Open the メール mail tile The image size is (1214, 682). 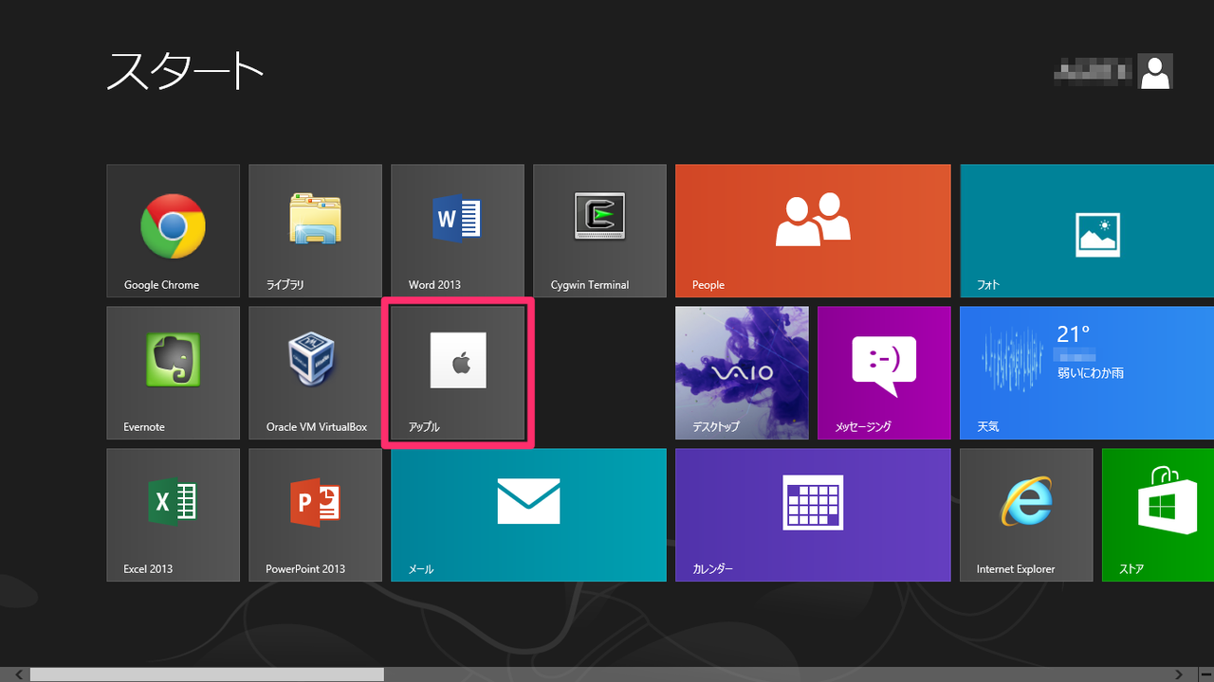[x=528, y=514]
